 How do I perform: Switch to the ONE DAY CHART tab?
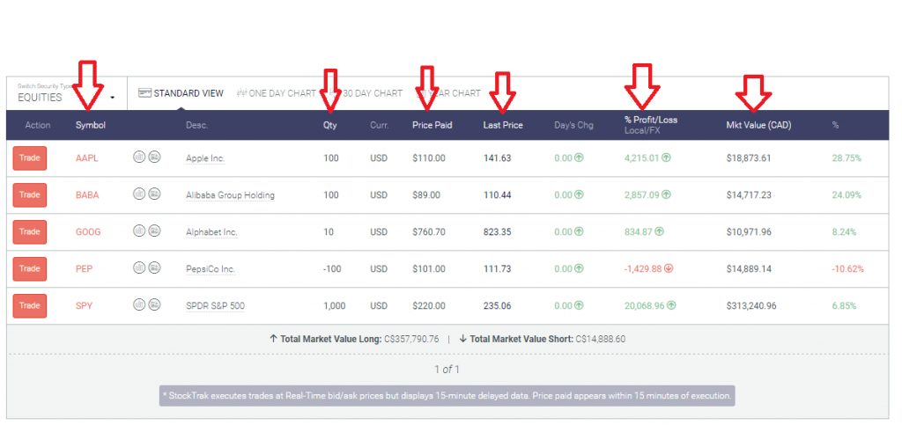tap(277, 93)
